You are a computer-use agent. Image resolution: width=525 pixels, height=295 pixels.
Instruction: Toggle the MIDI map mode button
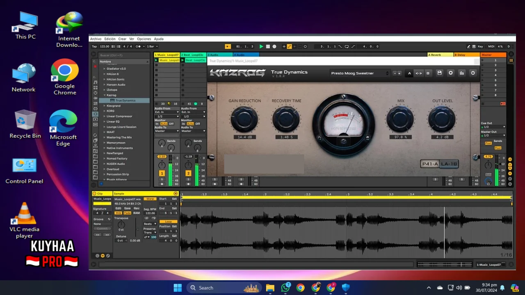[491, 47]
